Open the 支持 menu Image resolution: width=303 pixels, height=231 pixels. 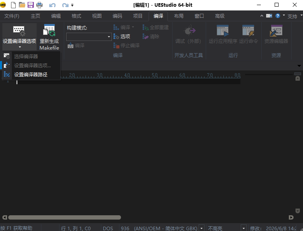[x=292, y=16]
